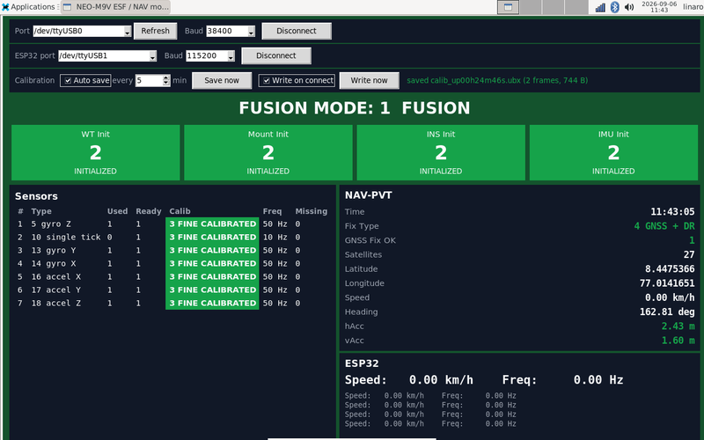The height and width of the screenshot is (440, 704).
Task: Click the Save now button
Action: pyautogui.click(x=222, y=80)
